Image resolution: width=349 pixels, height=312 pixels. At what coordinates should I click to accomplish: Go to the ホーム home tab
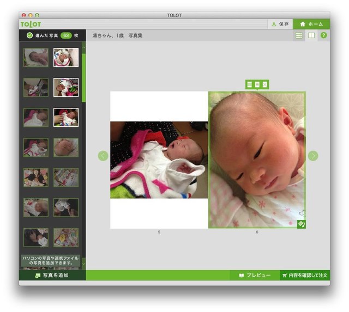pos(311,24)
